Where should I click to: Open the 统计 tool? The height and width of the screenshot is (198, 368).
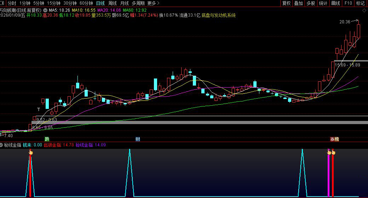coord(323,3)
